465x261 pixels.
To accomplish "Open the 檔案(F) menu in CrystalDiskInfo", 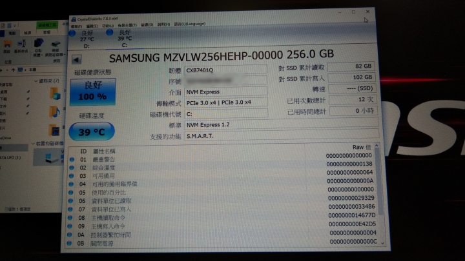I will [x=76, y=26].
